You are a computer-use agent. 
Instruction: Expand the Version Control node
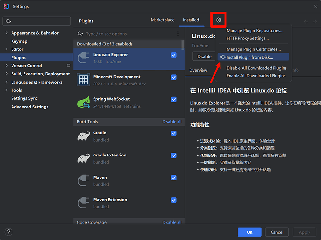click(x=7, y=66)
